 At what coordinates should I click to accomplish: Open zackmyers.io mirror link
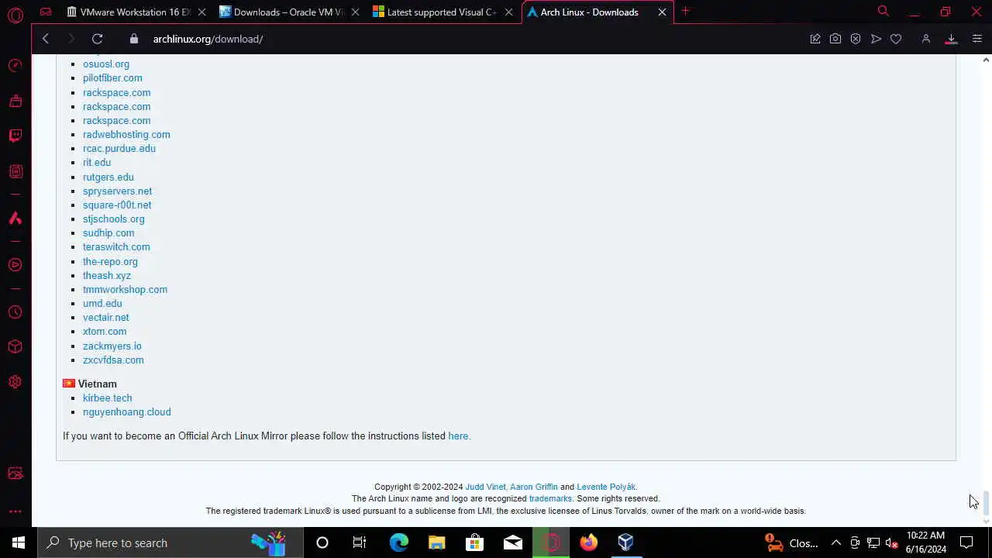pos(112,346)
